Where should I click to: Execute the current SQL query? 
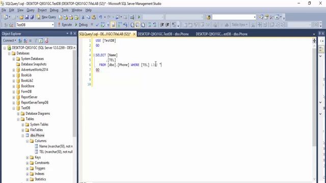click(x=65, y=25)
